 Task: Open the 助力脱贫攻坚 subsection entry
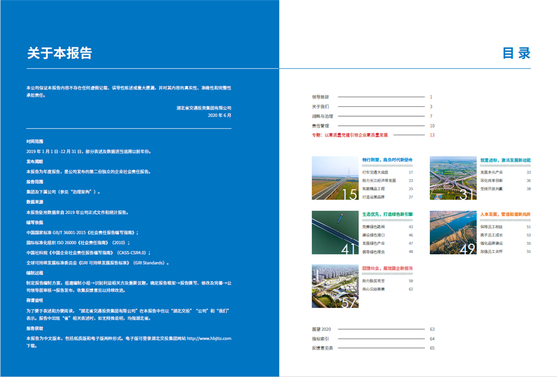(373, 281)
